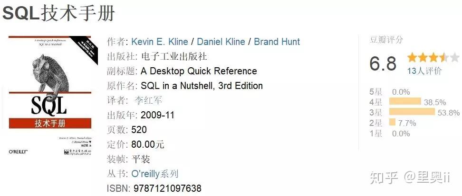Image resolution: width=462 pixels, height=196 pixels.
Task: Click the ISBN number 9787121097638
Action: 167,188
